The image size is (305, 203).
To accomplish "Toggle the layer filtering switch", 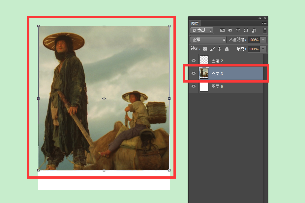I will pyautogui.click(x=265, y=31).
